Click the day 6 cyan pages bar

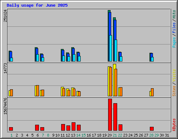point(38,58)
